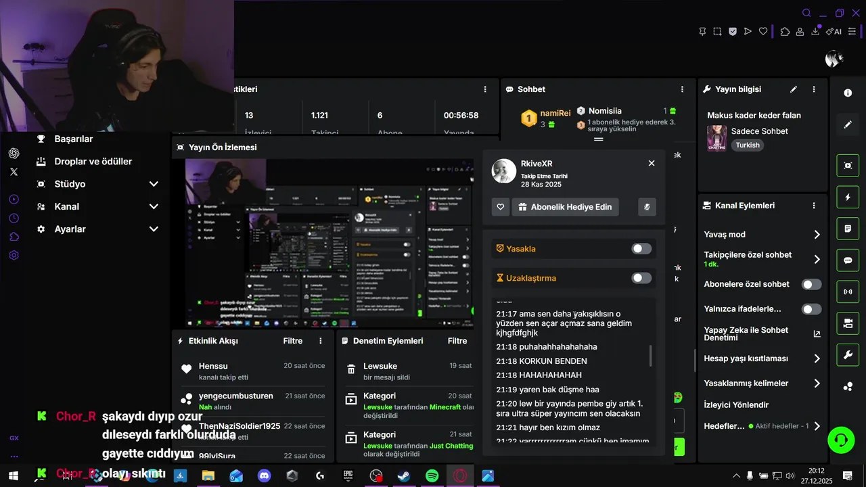Click Henssu in the activity feed
866x487 pixels.
(x=213, y=366)
